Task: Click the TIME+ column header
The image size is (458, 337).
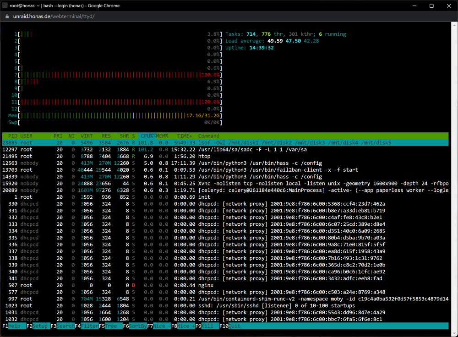Action: [x=185, y=136]
